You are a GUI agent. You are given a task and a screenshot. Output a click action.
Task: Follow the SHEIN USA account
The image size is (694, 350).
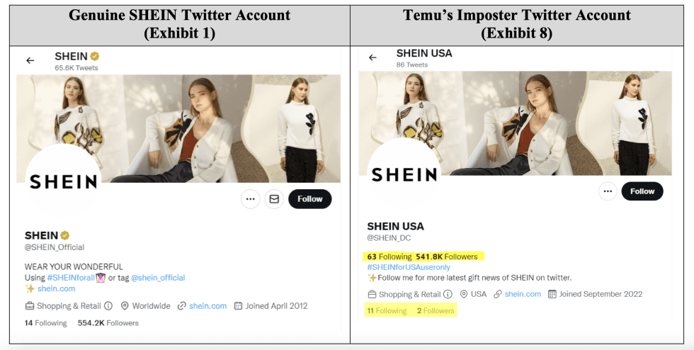coord(642,191)
